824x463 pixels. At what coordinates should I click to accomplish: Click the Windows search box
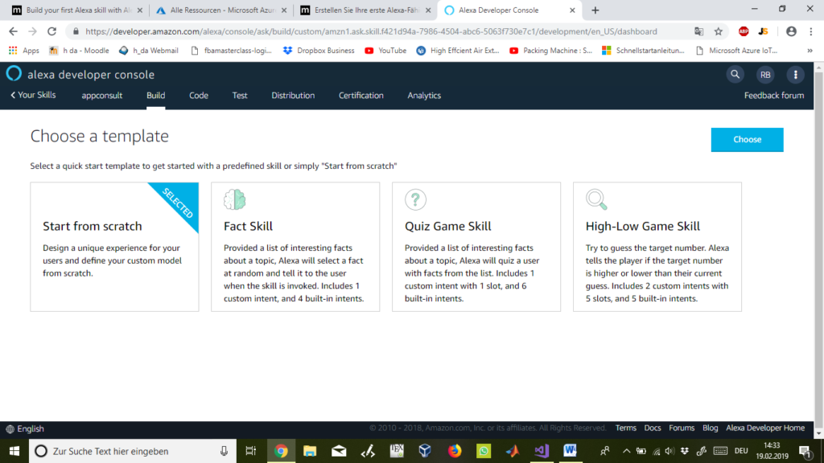click(x=131, y=451)
